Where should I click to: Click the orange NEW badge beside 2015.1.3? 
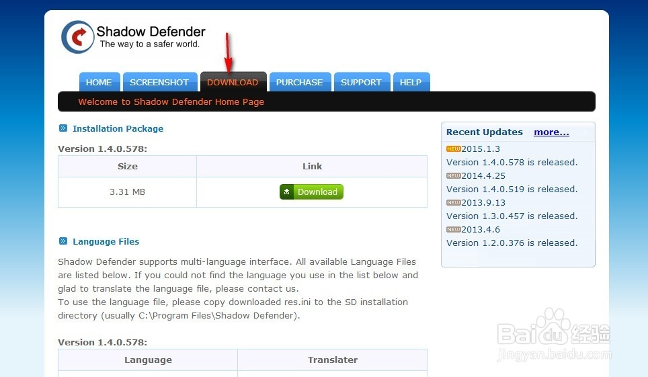(453, 149)
